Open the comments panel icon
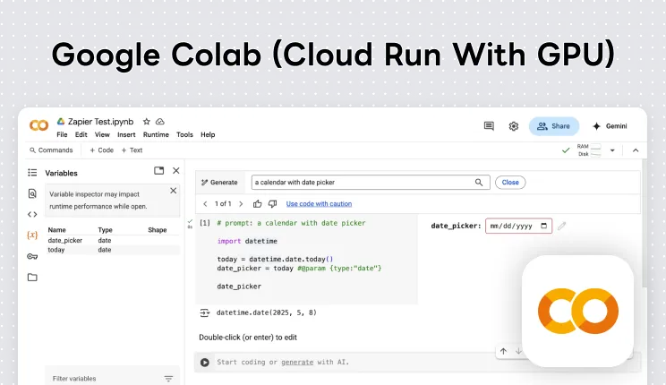The height and width of the screenshot is (385, 666). coord(489,125)
